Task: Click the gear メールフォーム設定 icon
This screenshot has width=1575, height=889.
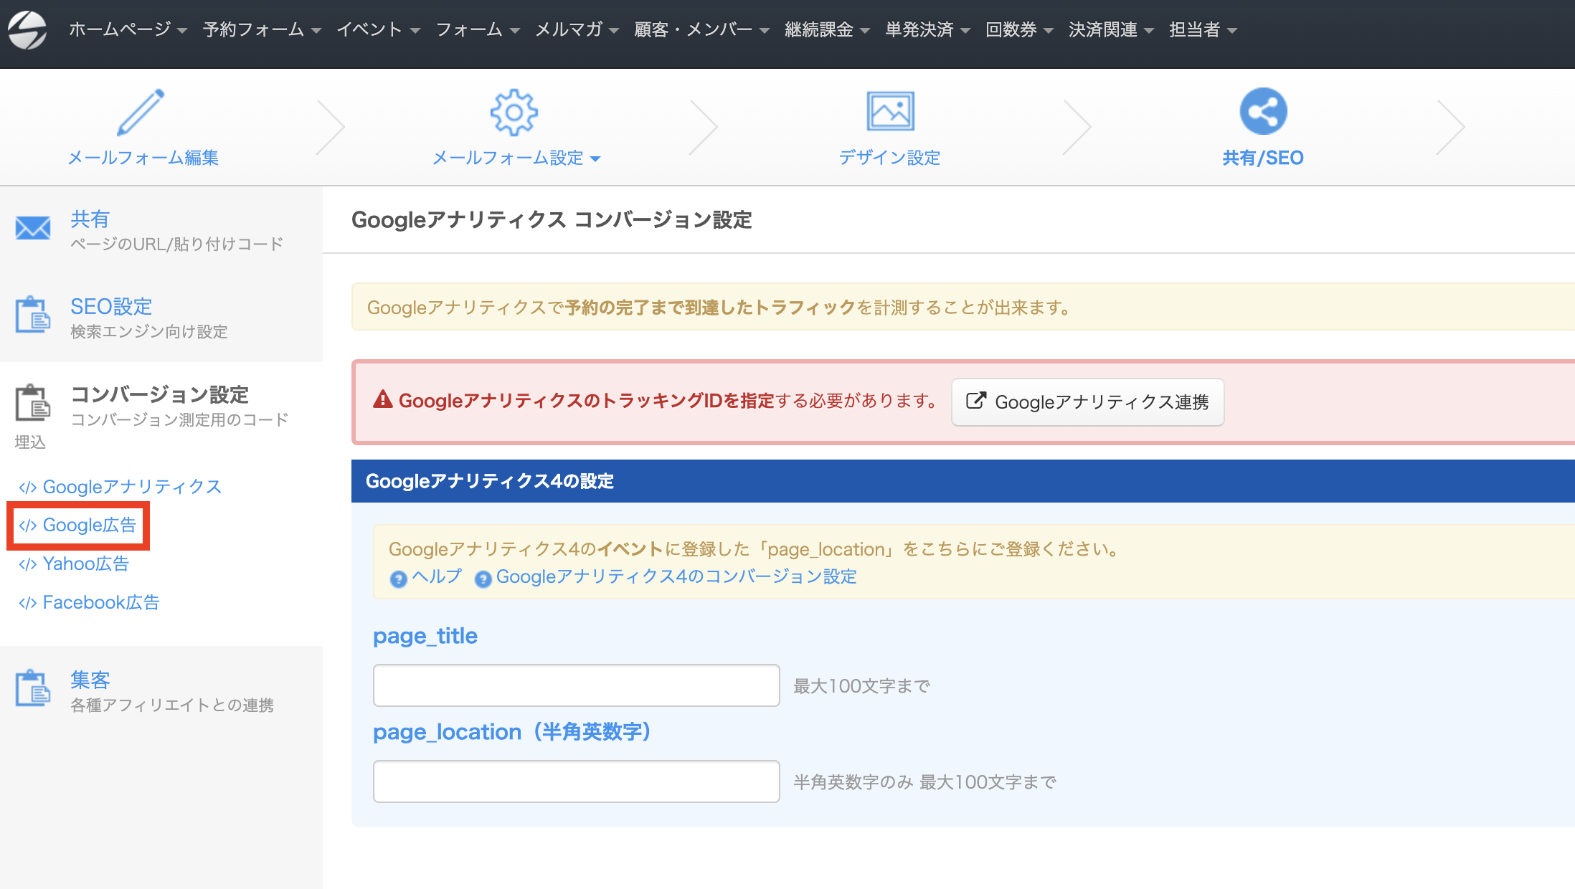Action: 514,112
